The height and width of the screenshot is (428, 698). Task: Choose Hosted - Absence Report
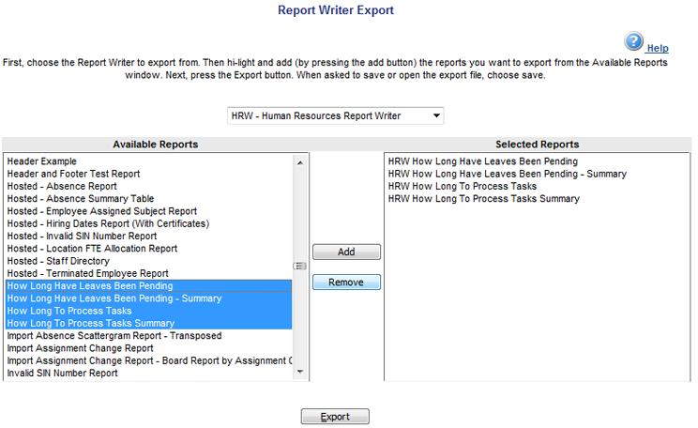[62, 186]
